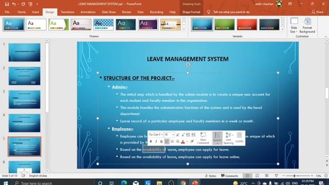329x185 pixels.
Task: Toggle Bullets in mini toolbar
Action: coord(217,138)
